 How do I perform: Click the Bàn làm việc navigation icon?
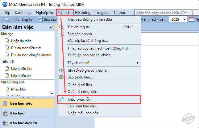click(x=5, y=103)
